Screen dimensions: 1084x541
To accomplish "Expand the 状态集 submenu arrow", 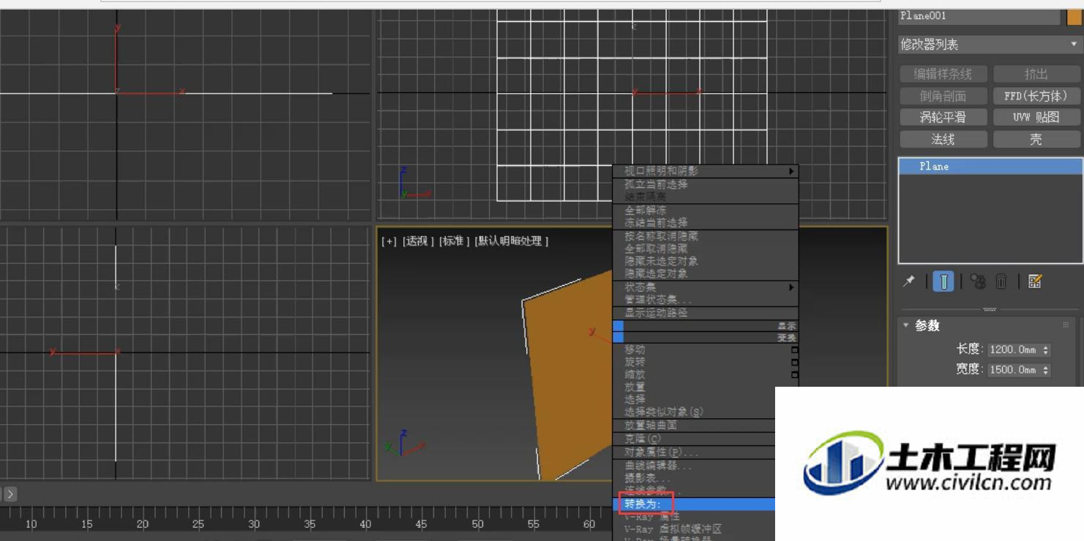I will click(791, 287).
